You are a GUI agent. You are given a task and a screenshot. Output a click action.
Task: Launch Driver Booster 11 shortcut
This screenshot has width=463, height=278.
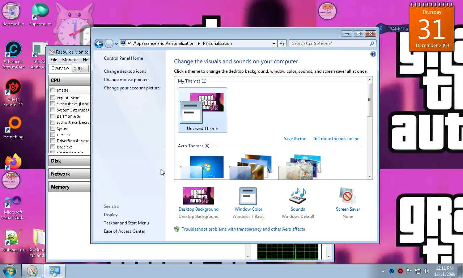click(13, 93)
